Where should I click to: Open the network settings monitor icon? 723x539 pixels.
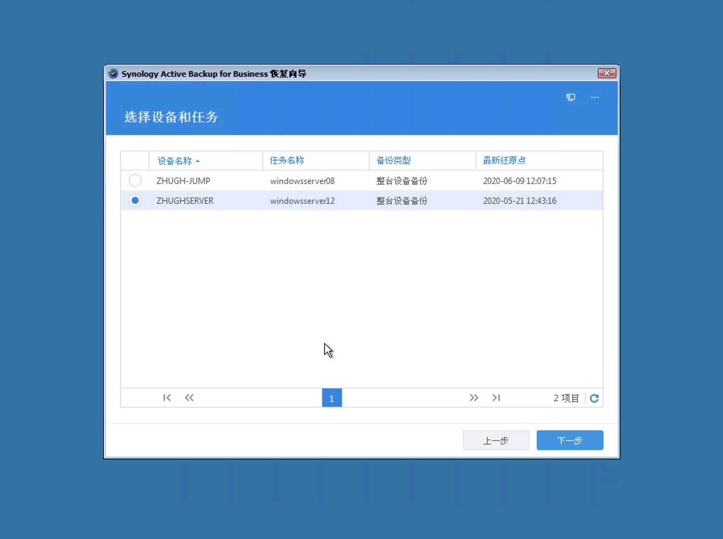pyautogui.click(x=571, y=97)
